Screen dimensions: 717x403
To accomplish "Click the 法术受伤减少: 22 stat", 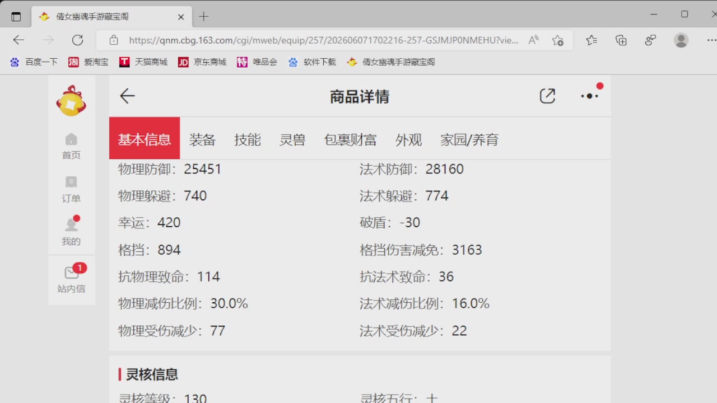I will click(x=413, y=331).
